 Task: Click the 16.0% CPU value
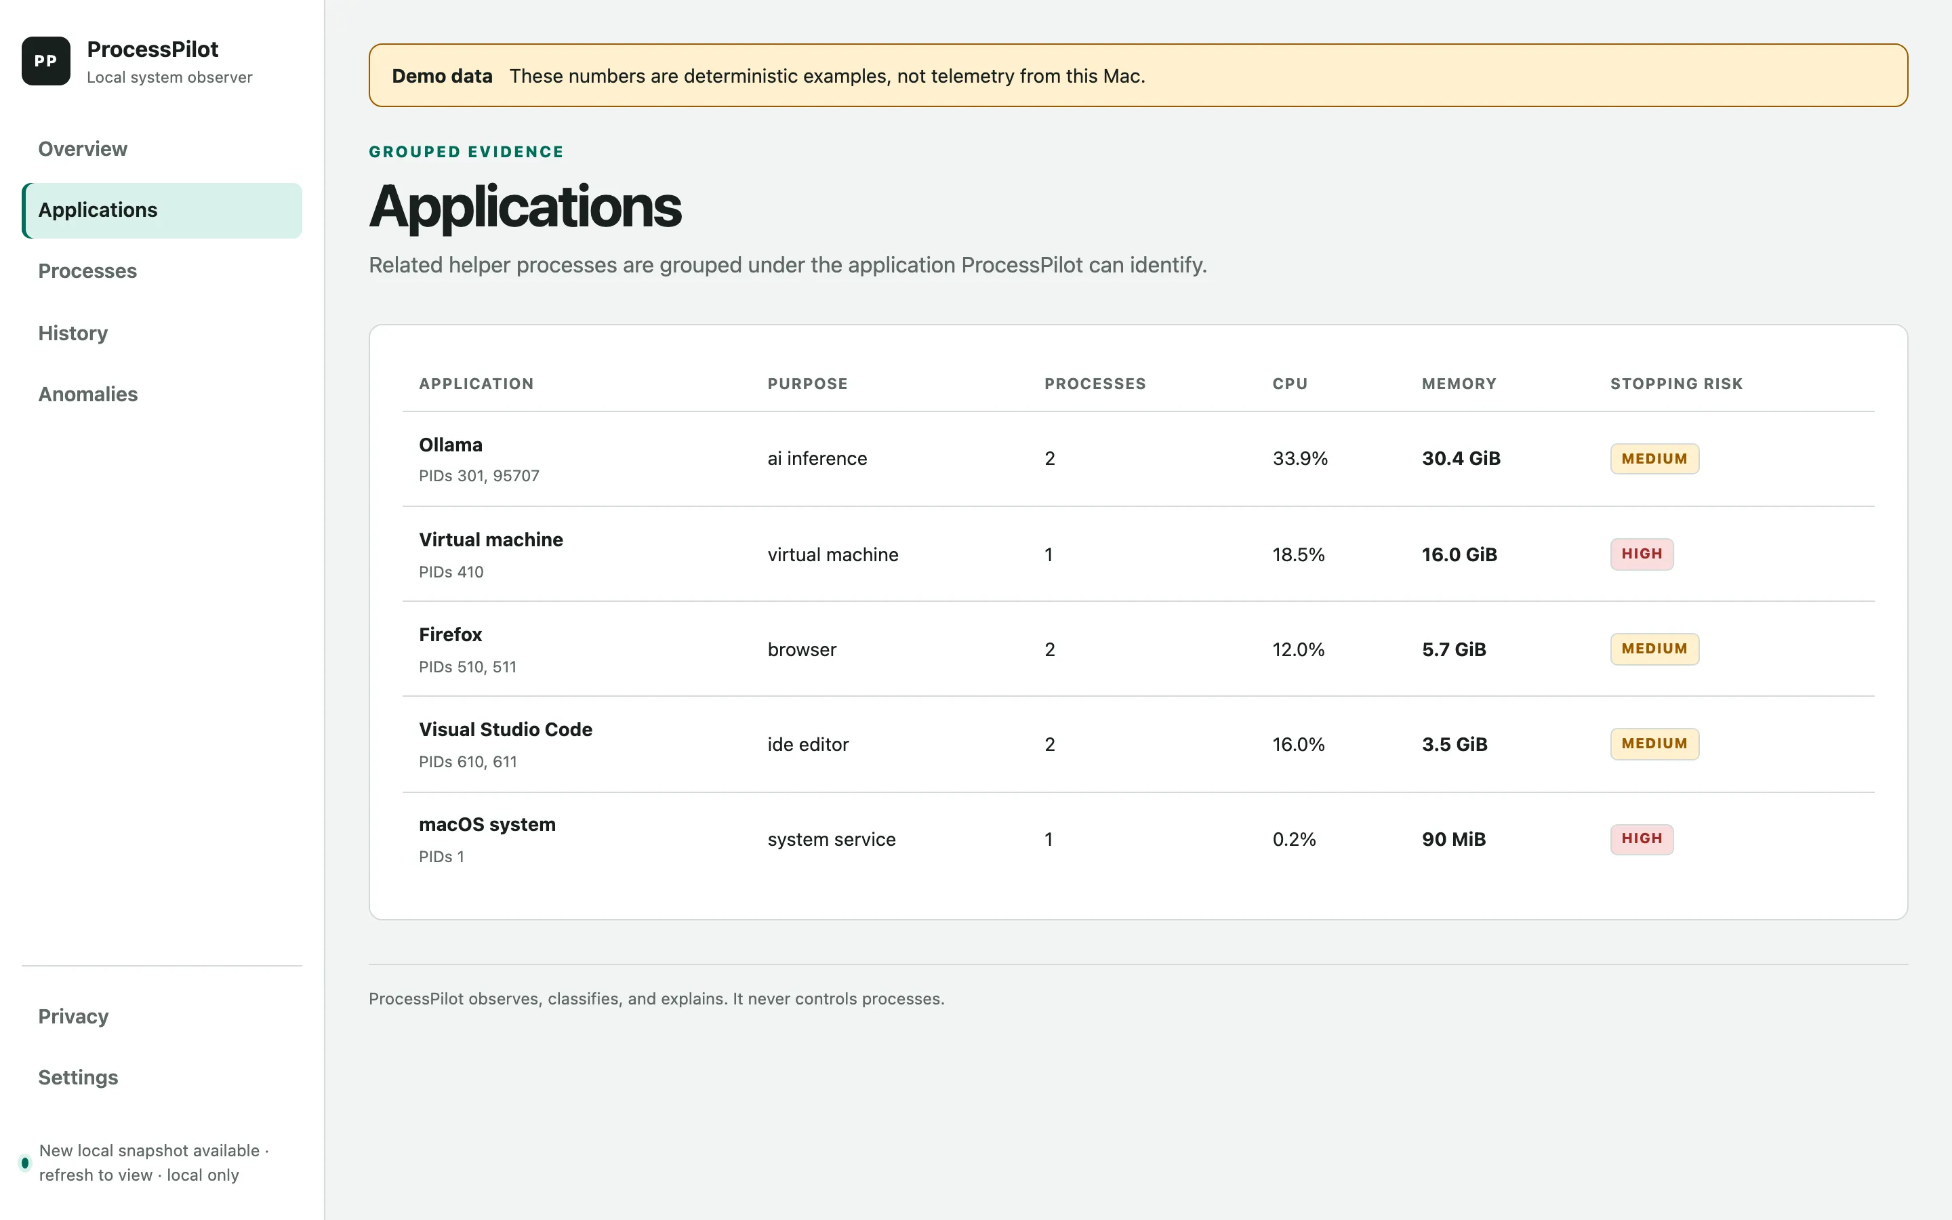point(1299,745)
